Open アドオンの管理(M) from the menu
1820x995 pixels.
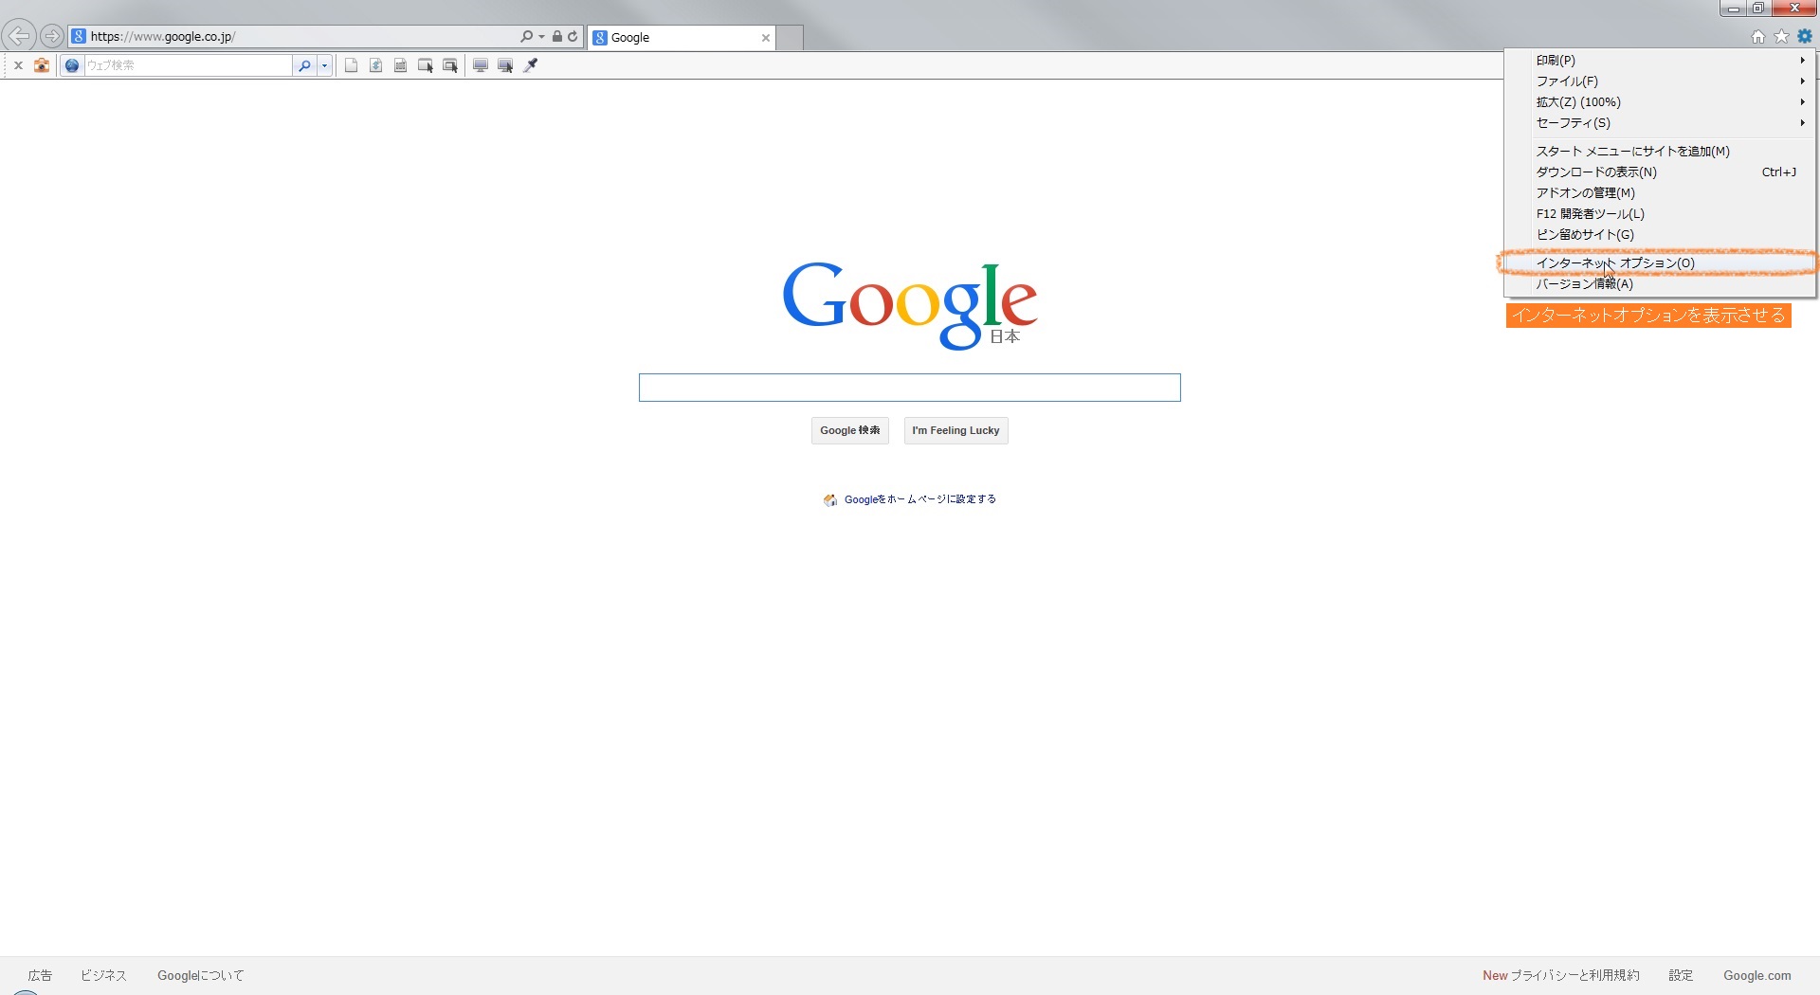coord(1660,192)
